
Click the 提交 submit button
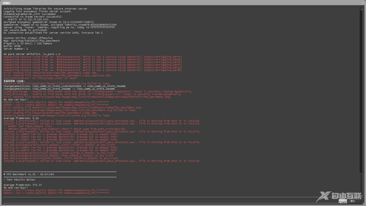[x=355, y=201]
